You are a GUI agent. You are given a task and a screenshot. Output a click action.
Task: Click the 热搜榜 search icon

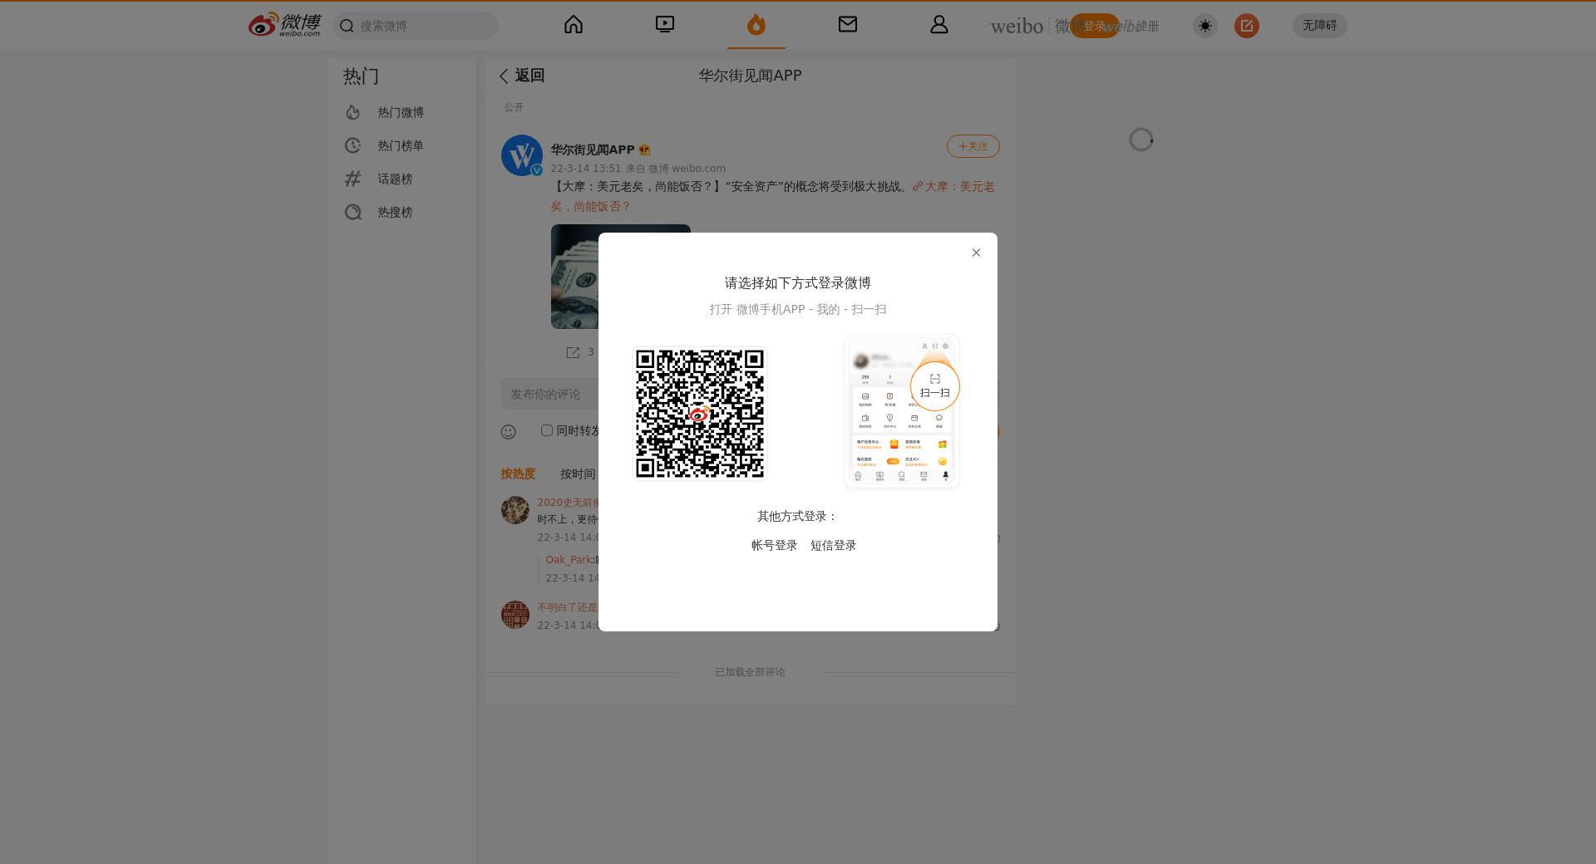(353, 212)
